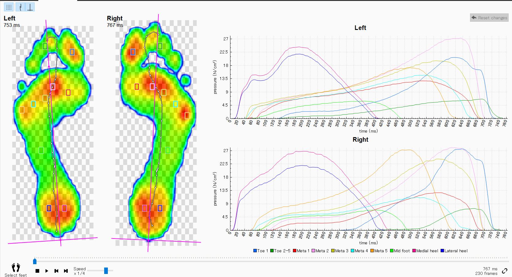Click the Toe 1 legend entry
512x277 pixels.
pos(260,251)
